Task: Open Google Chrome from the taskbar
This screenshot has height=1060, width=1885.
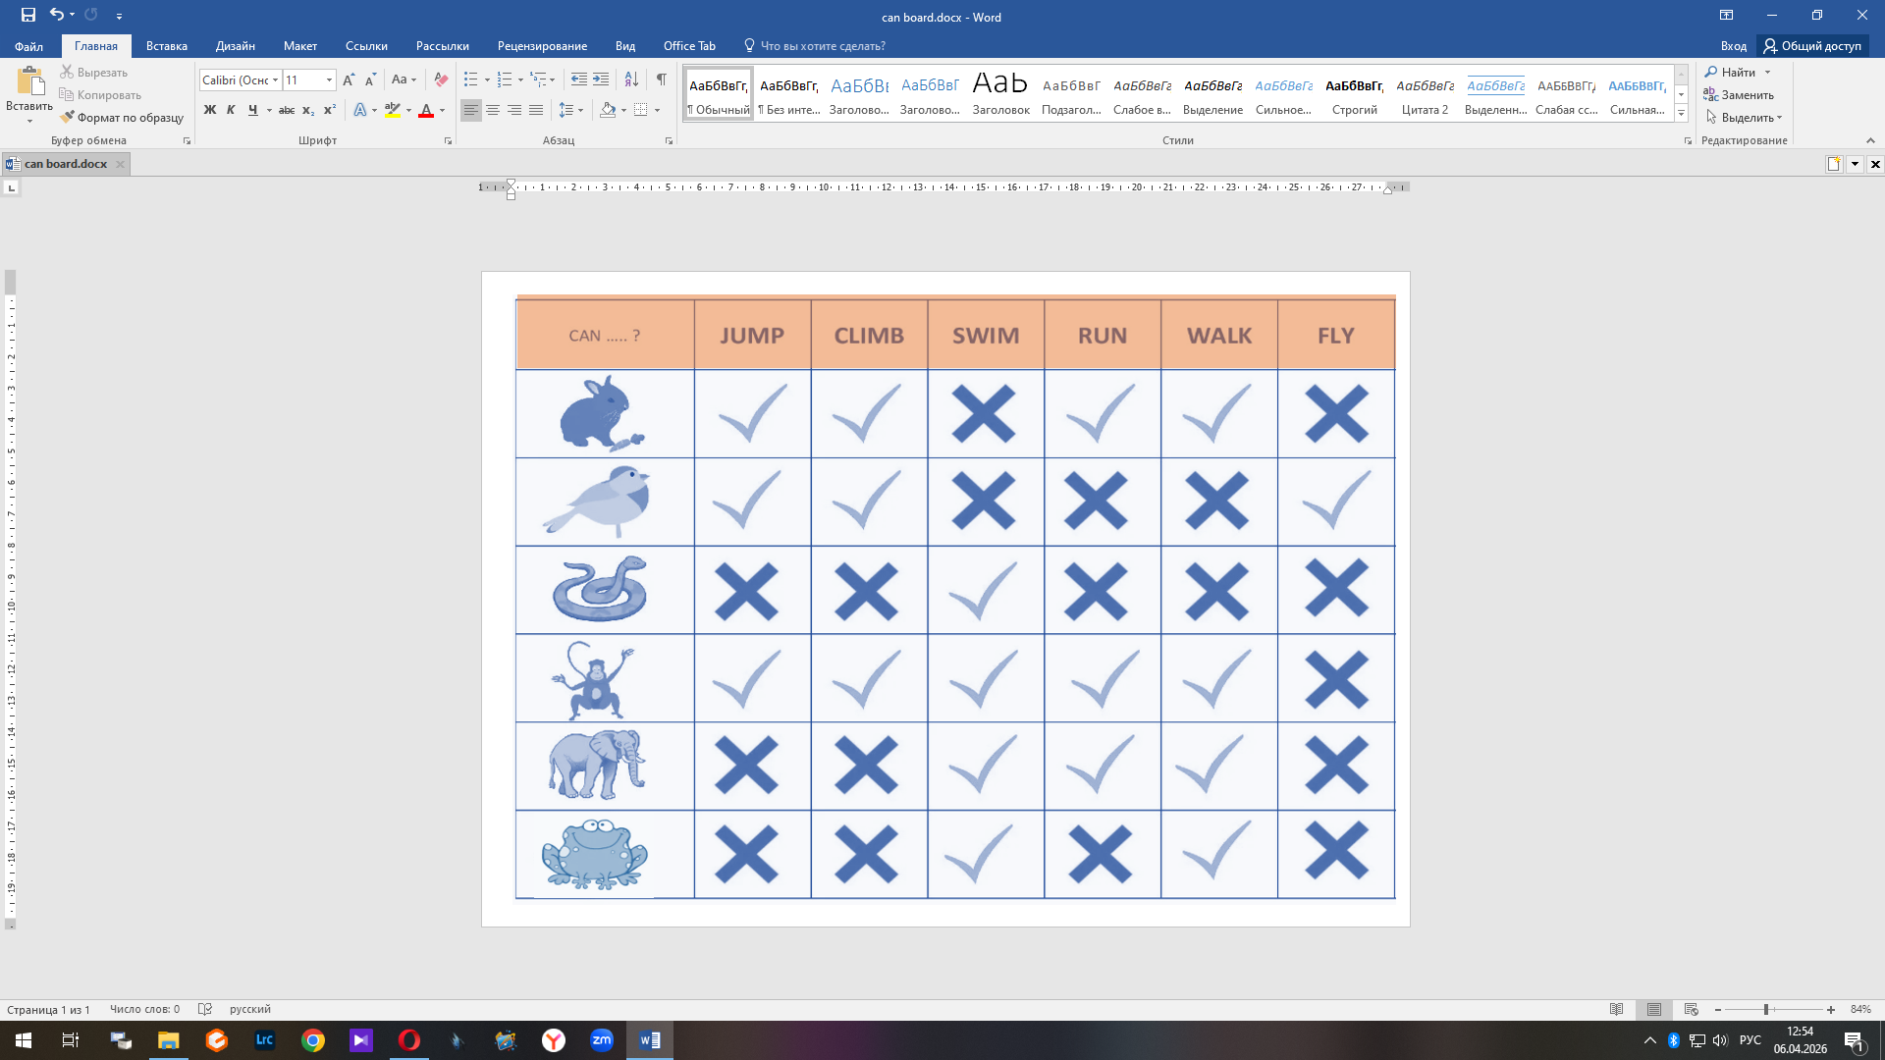Action: [x=313, y=1040]
